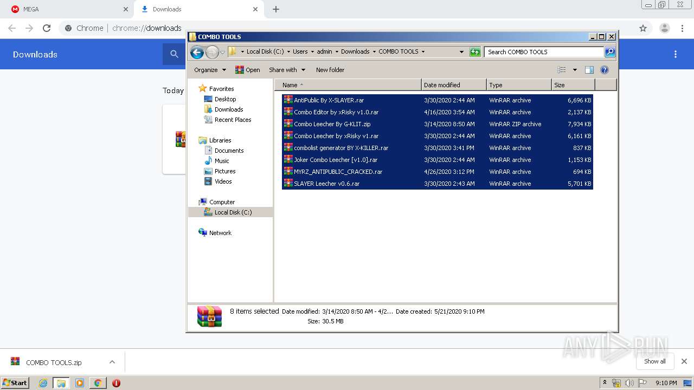Click the chrome://downloads address bar
Viewport: 694px width, 390px height.
tap(347, 28)
